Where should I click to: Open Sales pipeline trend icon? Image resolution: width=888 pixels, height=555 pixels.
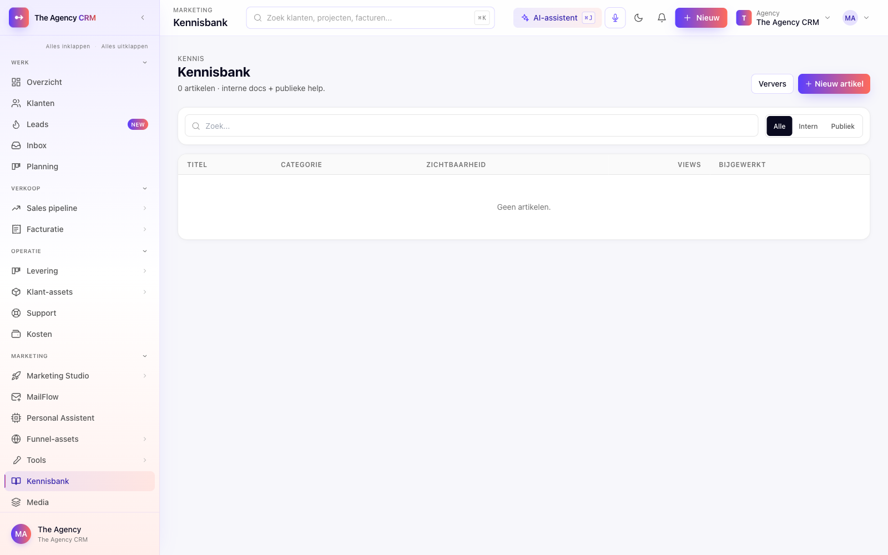point(16,208)
